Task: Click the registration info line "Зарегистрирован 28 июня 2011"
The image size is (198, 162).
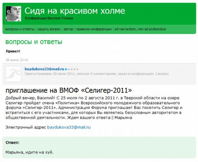Action: pyautogui.click(x=96, y=74)
